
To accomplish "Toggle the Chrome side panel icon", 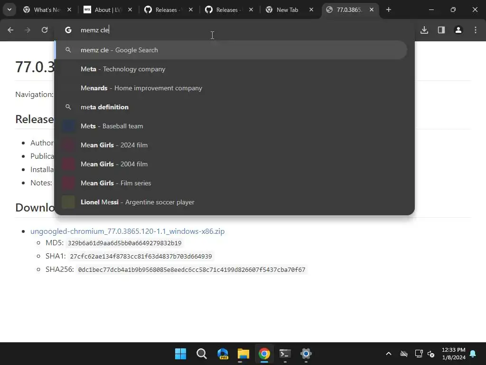I will [x=441, y=30].
